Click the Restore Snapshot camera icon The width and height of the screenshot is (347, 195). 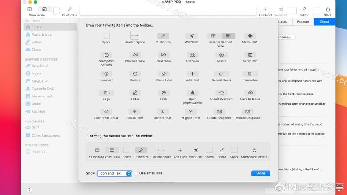247,112
